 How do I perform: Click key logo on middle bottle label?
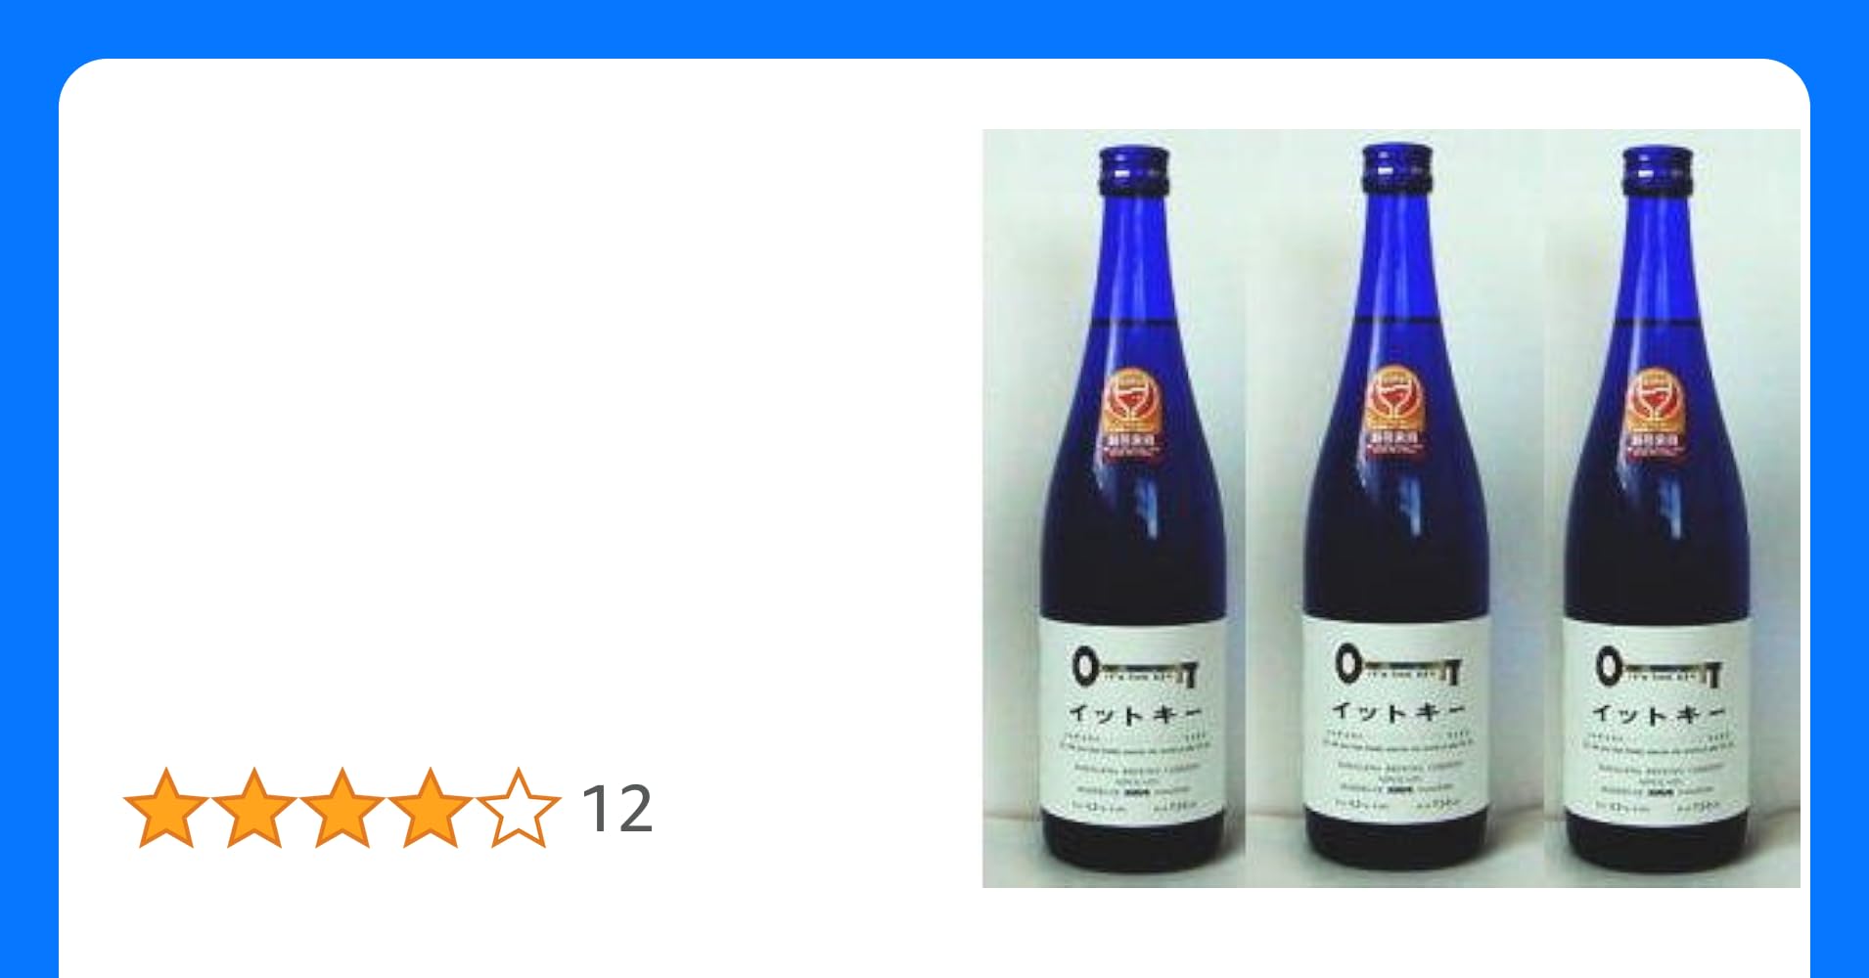coord(1397,666)
